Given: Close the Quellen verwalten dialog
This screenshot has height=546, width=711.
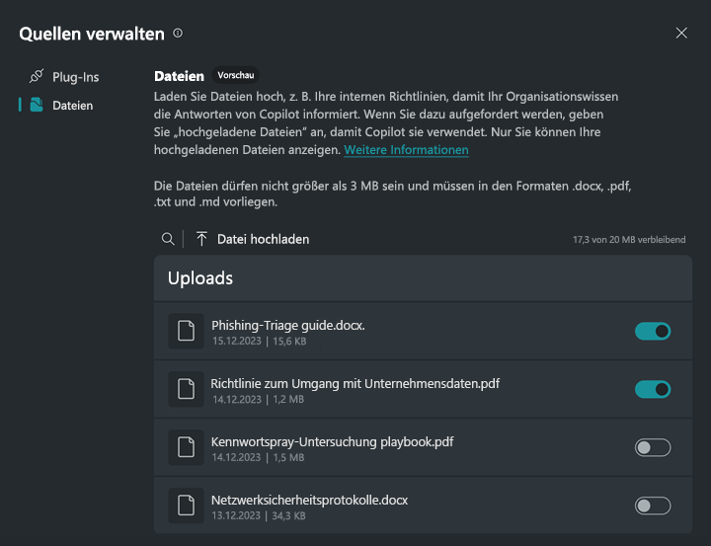Looking at the screenshot, I should click(x=681, y=33).
